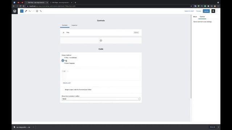This screenshot has width=232, height=130.
Task: Click the green circular extension icon
Action: 205,6
